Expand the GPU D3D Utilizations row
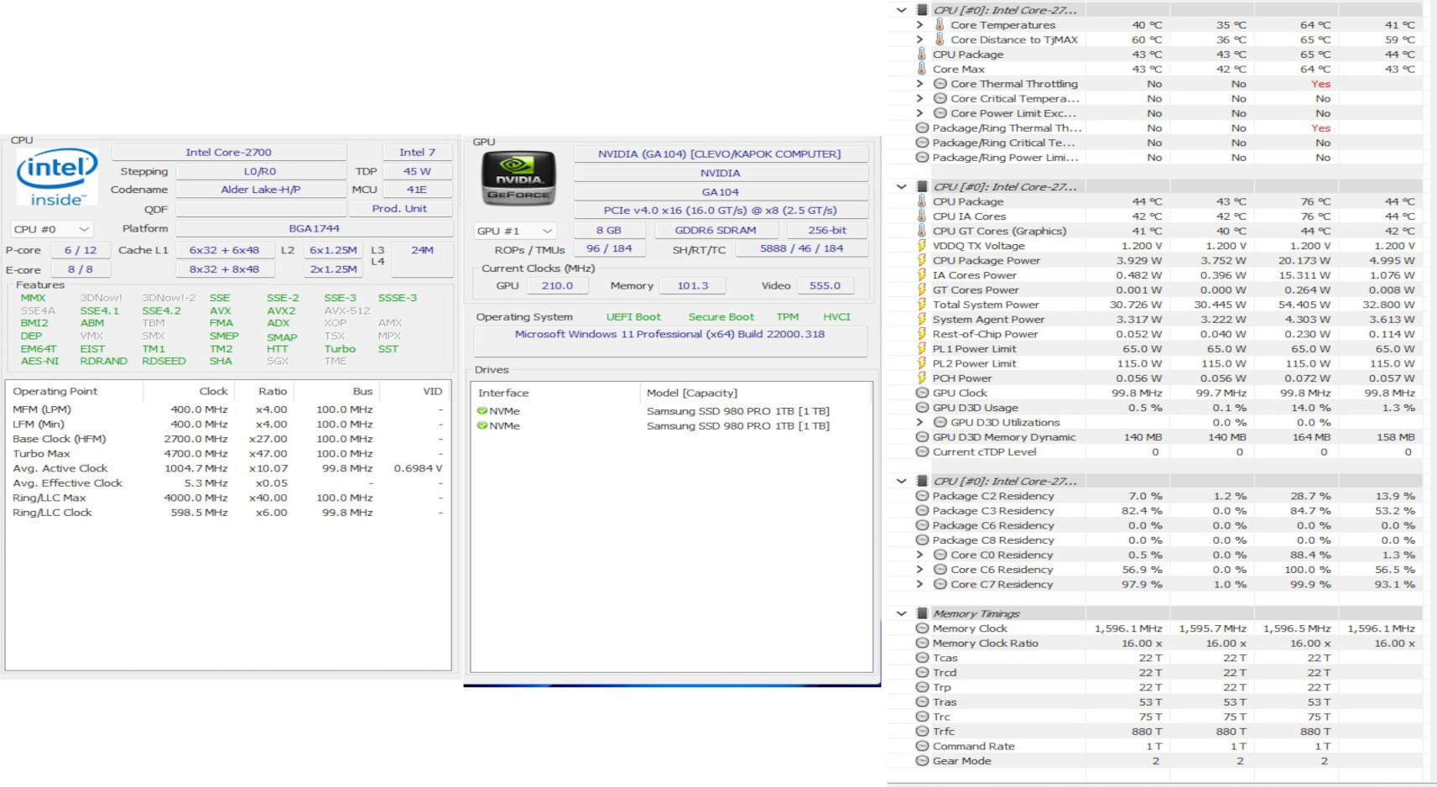This screenshot has width=1437, height=787. [x=919, y=422]
